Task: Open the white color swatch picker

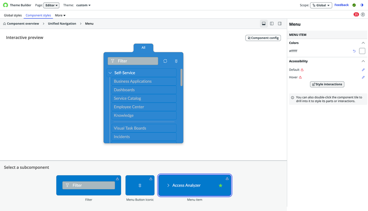Action: (x=362, y=51)
